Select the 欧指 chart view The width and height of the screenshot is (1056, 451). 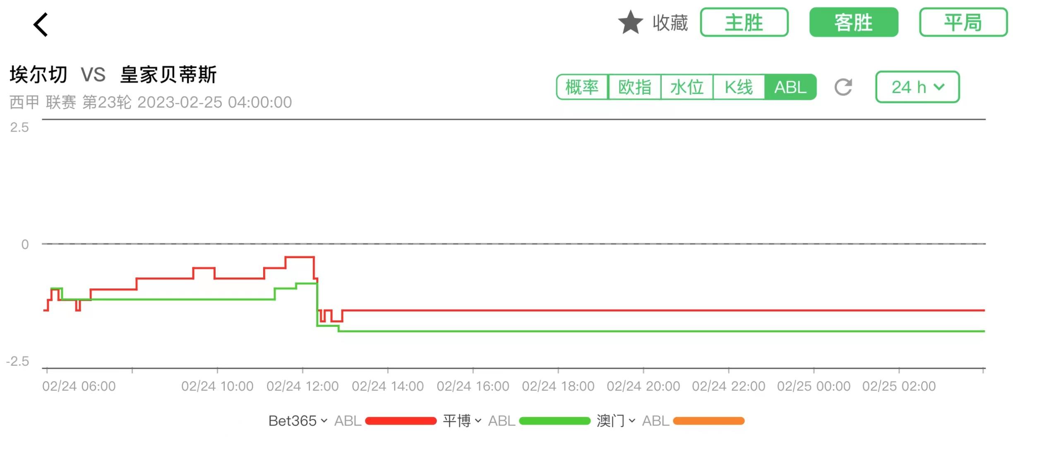[x=634, y=87]
